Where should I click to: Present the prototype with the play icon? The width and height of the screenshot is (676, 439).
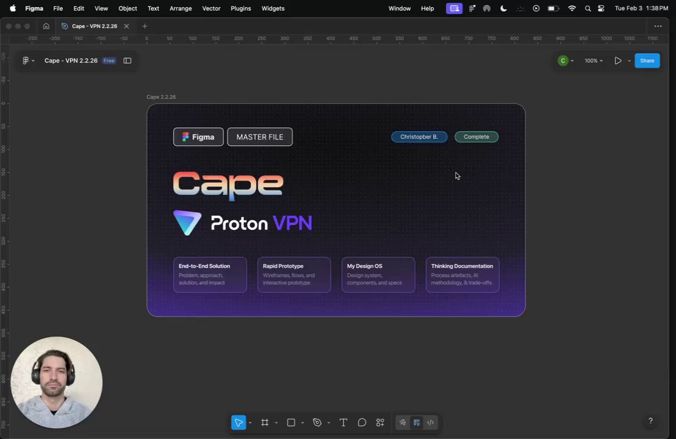pyautogui.click(x=618, y=61)
